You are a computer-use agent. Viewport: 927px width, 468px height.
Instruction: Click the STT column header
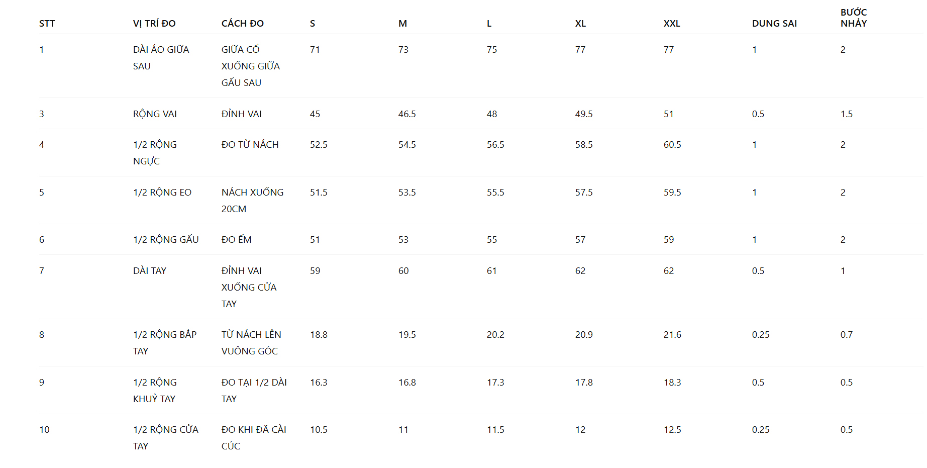(x=47, y=24)
